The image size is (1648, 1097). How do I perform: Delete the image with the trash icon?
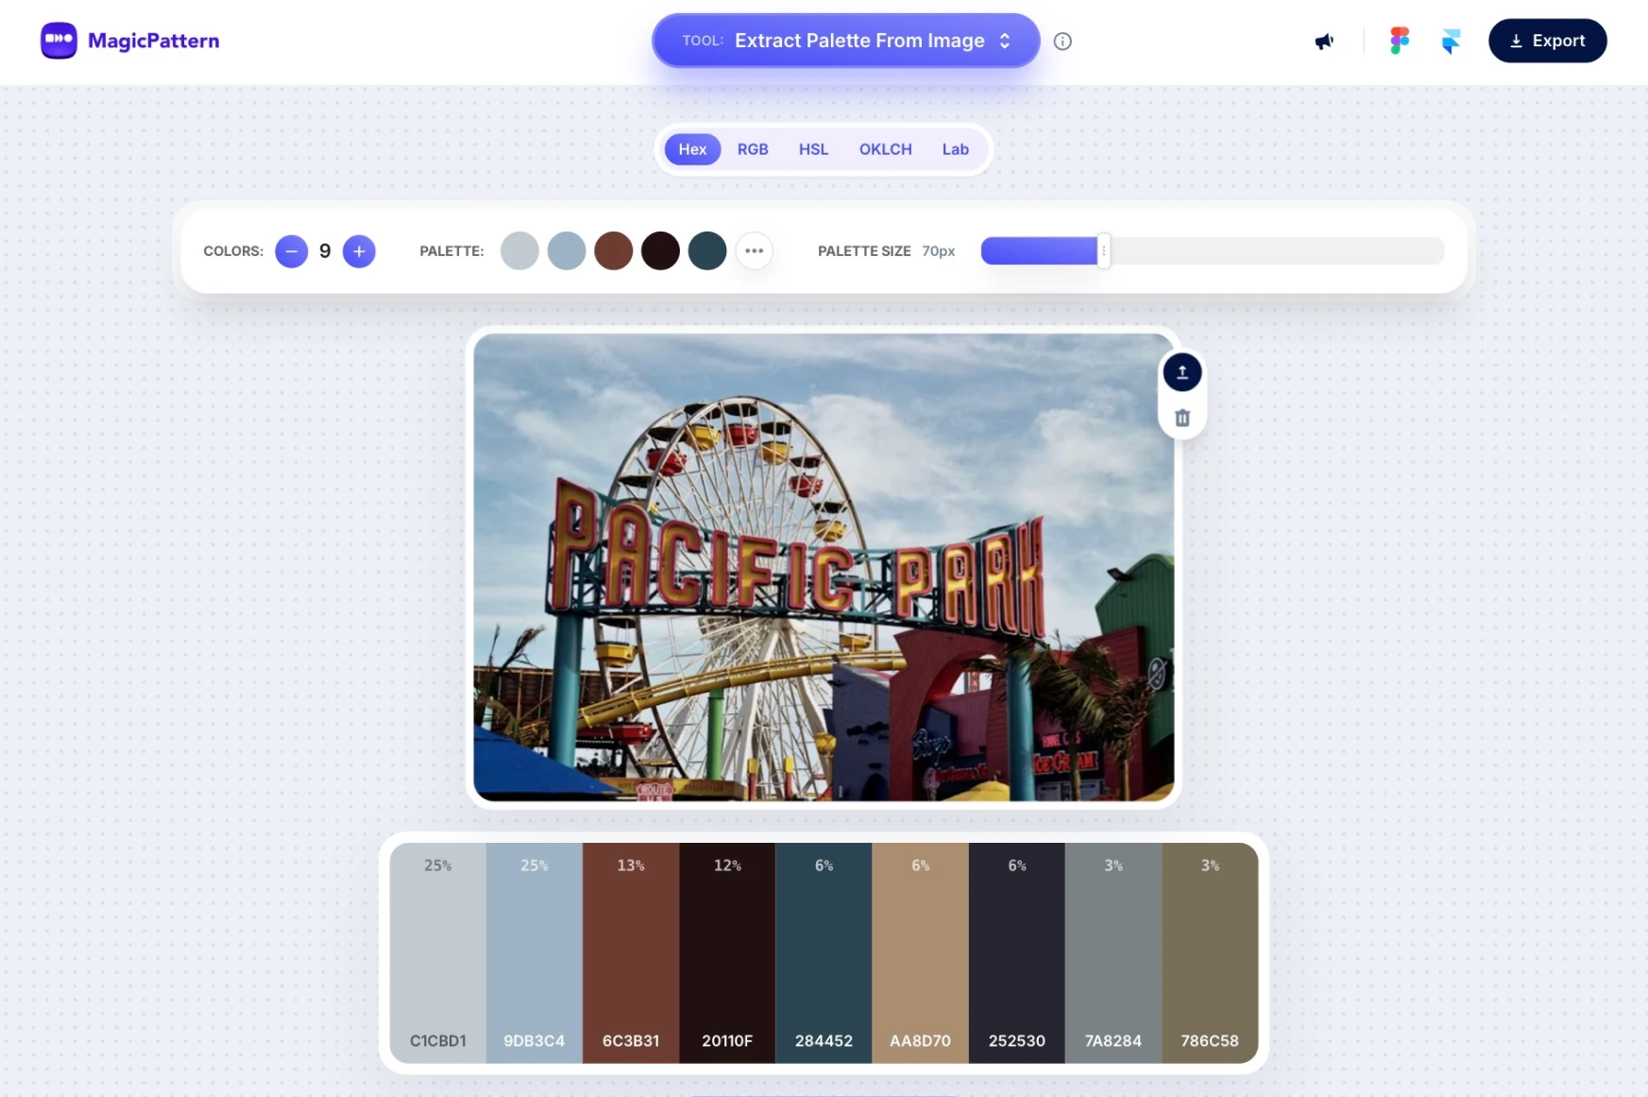1181,418
